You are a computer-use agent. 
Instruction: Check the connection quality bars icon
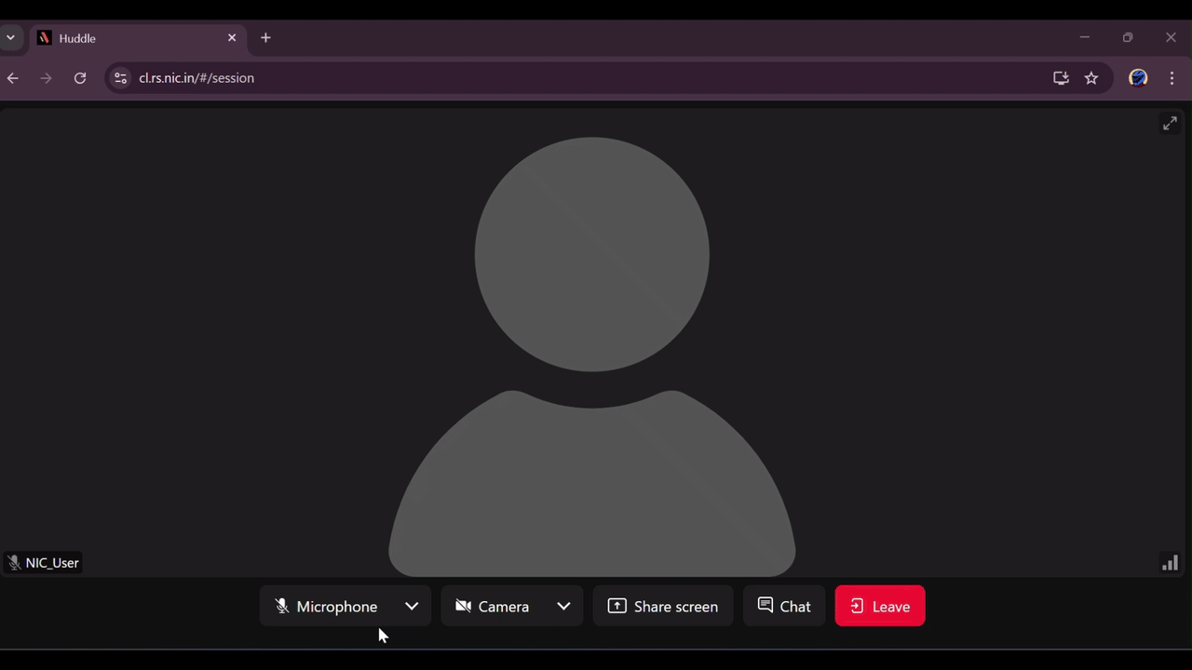tap(1170, 562)
